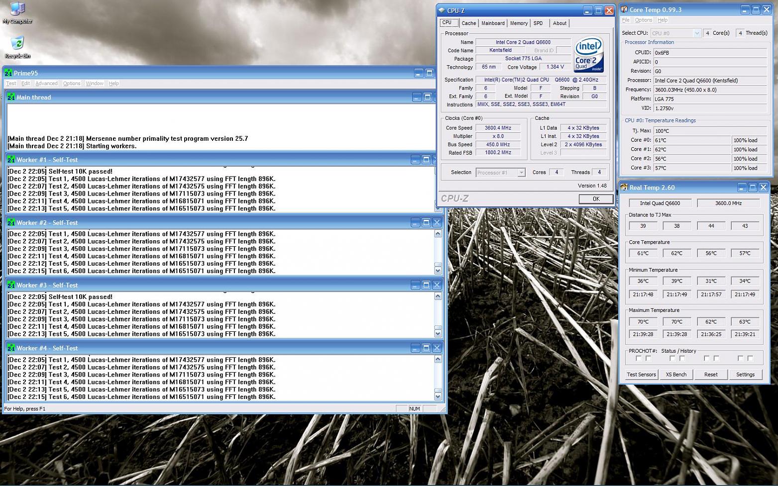This screenshot has width=778, height=486.
Task: Tick the rightmost PROCHOT# history checkbox
Action: pyautogui.click(x=750, y=358)
